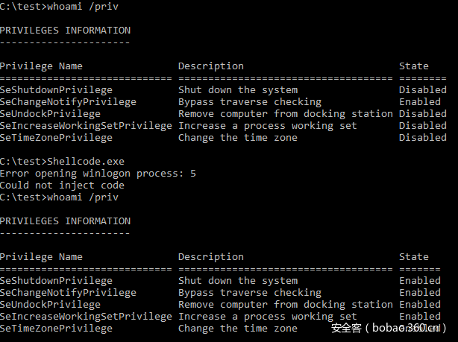The height and width of the screenshot is (342, 458).
Task: Click the "State" column header in upper table
Action: pyautogui.click(x=413, y=66)
